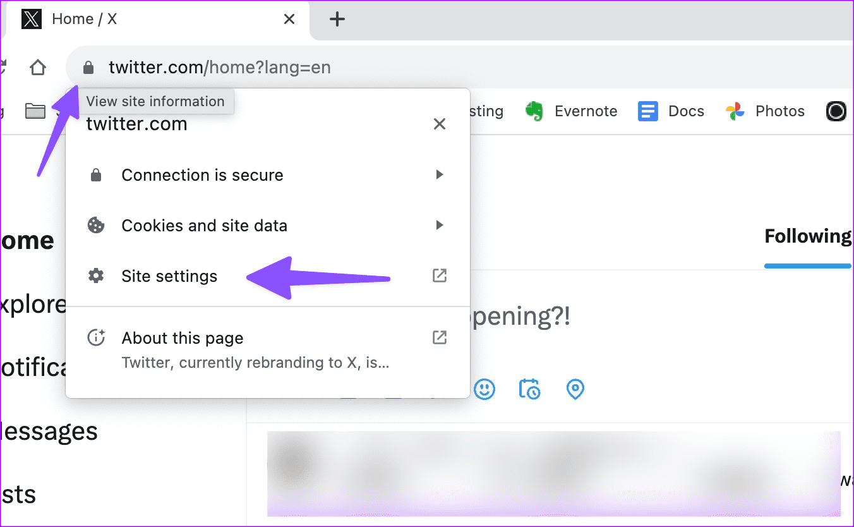Open Google Docs from the bookmarks bar
This screenshot has width=854, height=527.
(671, 111)
